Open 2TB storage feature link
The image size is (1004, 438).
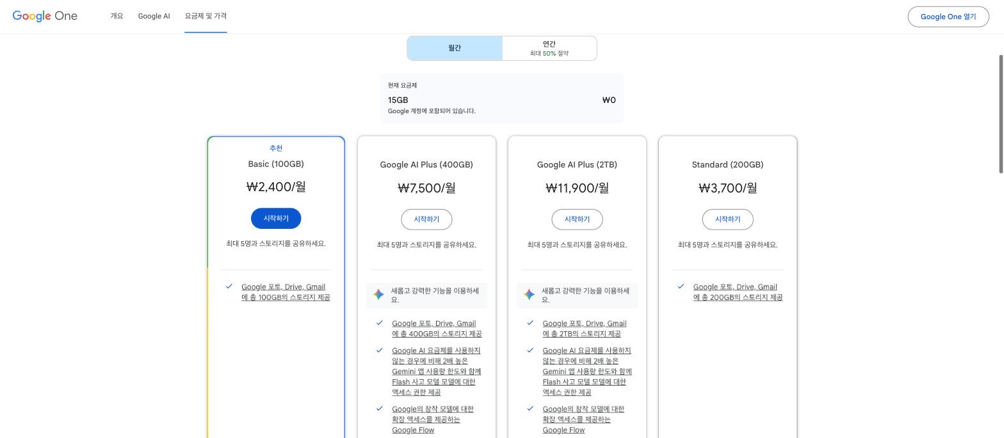point(585,329)
